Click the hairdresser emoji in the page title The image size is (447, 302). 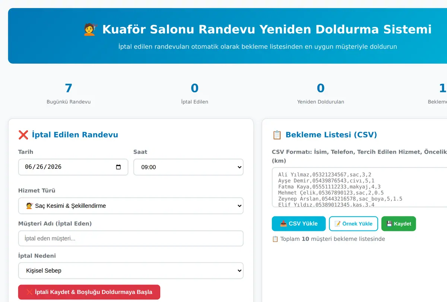point(89,29)
